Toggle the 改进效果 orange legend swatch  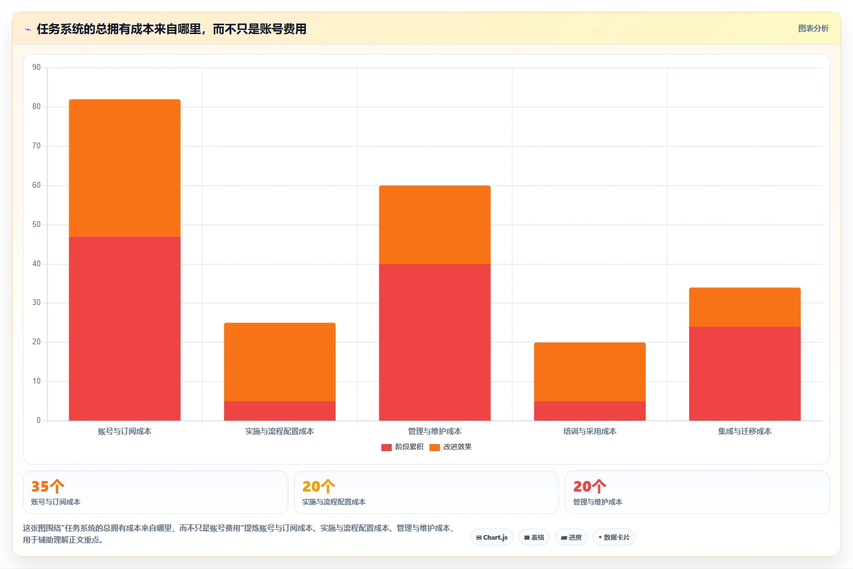pyautogui.click(x=434, y=448)
